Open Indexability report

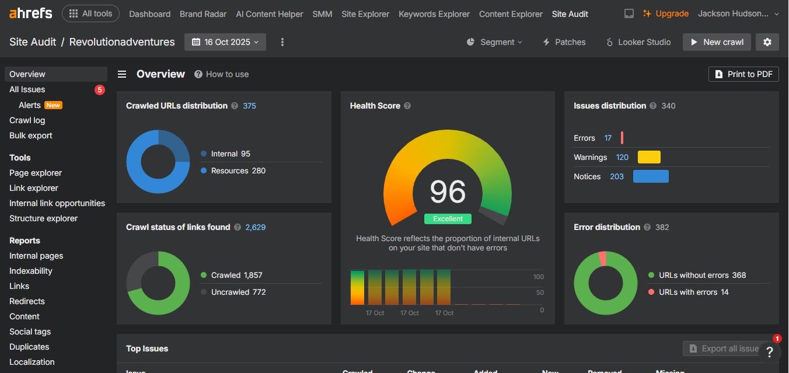(31, 271)
